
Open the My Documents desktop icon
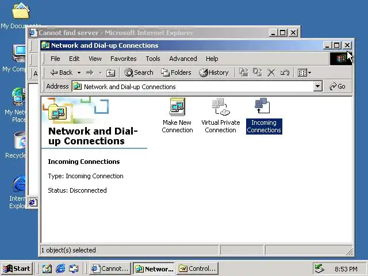click(x=21, y=16)
